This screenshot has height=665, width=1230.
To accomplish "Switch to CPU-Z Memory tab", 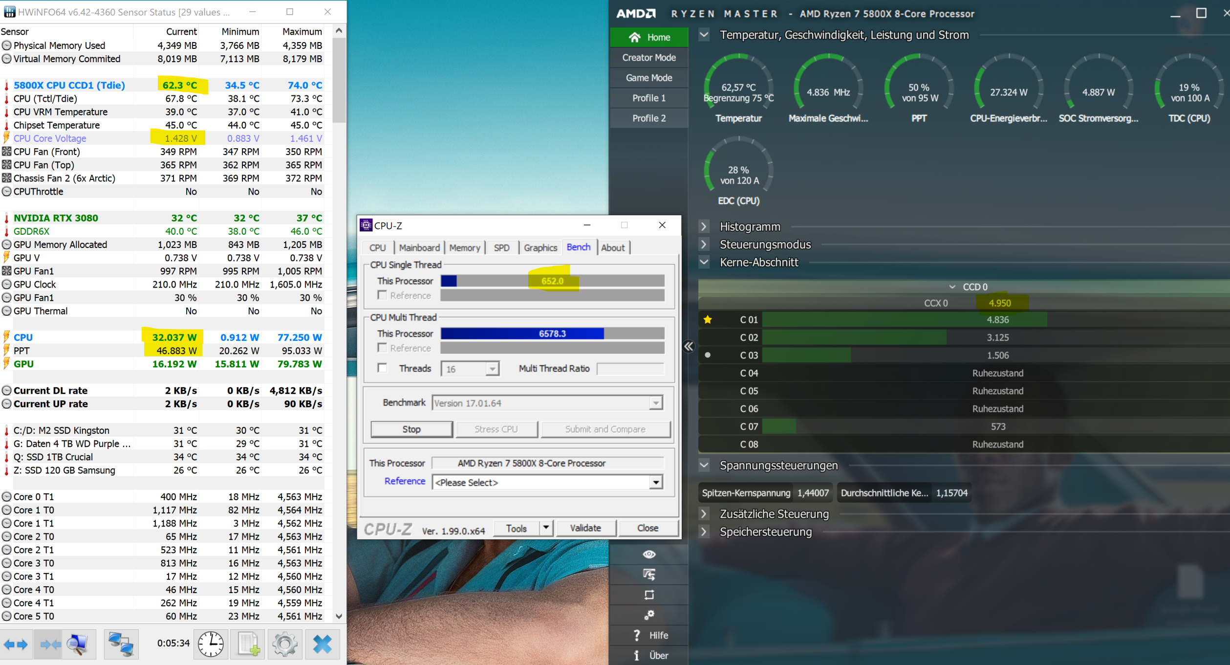I will tap(464, 247).
